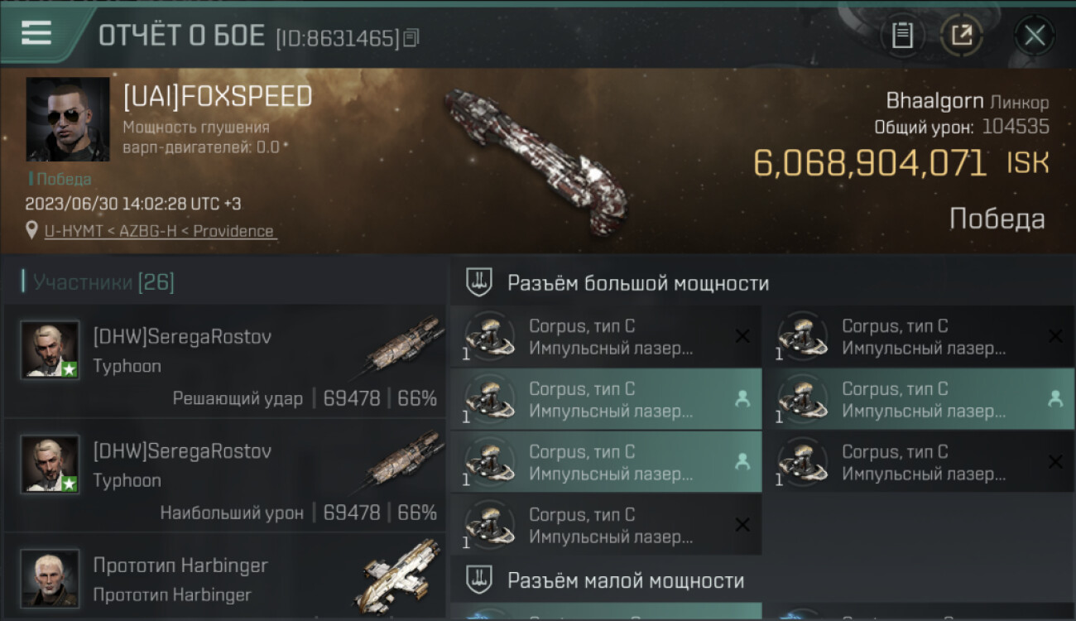View the destroyed Bhaalgorn ship image
Image resolution: width=1076 pixels, height=621 pixels.
(x=536, y=159)
